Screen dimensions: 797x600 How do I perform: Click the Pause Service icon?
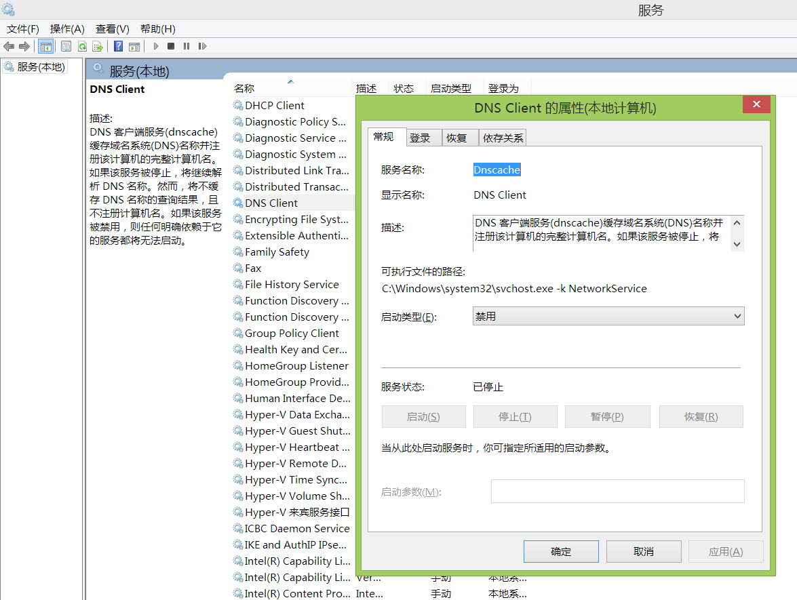click(186, 45)
